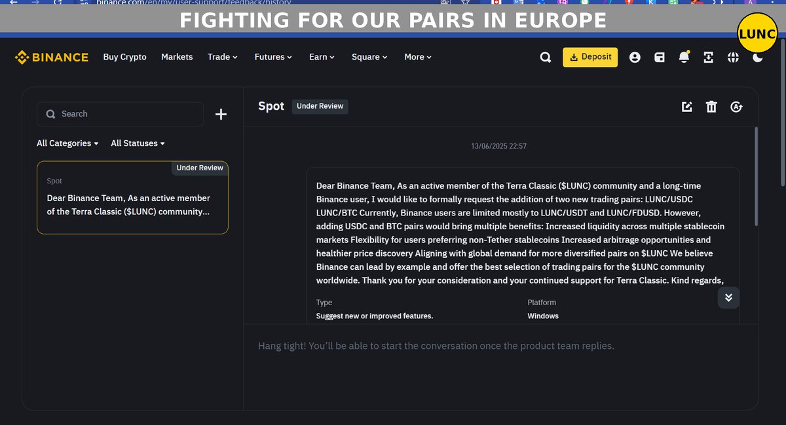
Task: Click the search magnifier icon in header
Action: (546, 58)
